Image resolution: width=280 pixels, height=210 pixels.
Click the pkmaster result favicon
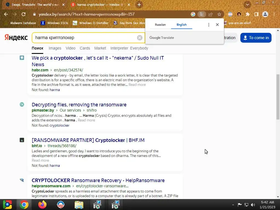(x=22, y=104)
